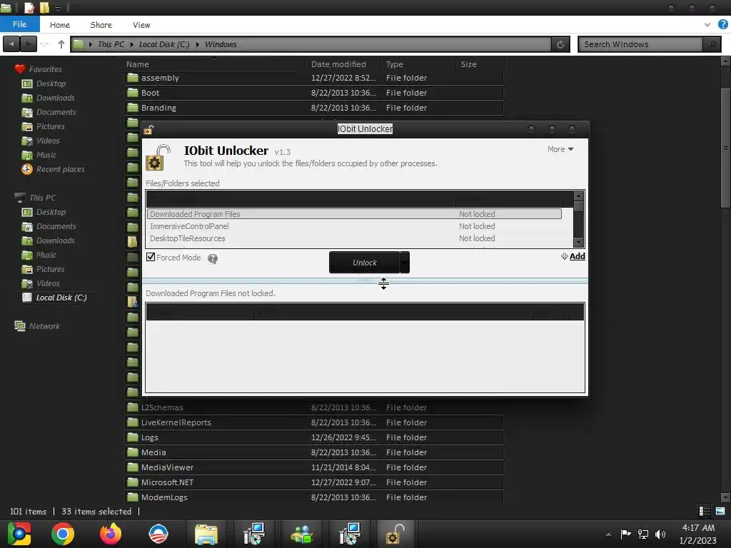
Task: Click Properties quick access toolbar icon
Action: click(29, 7)
